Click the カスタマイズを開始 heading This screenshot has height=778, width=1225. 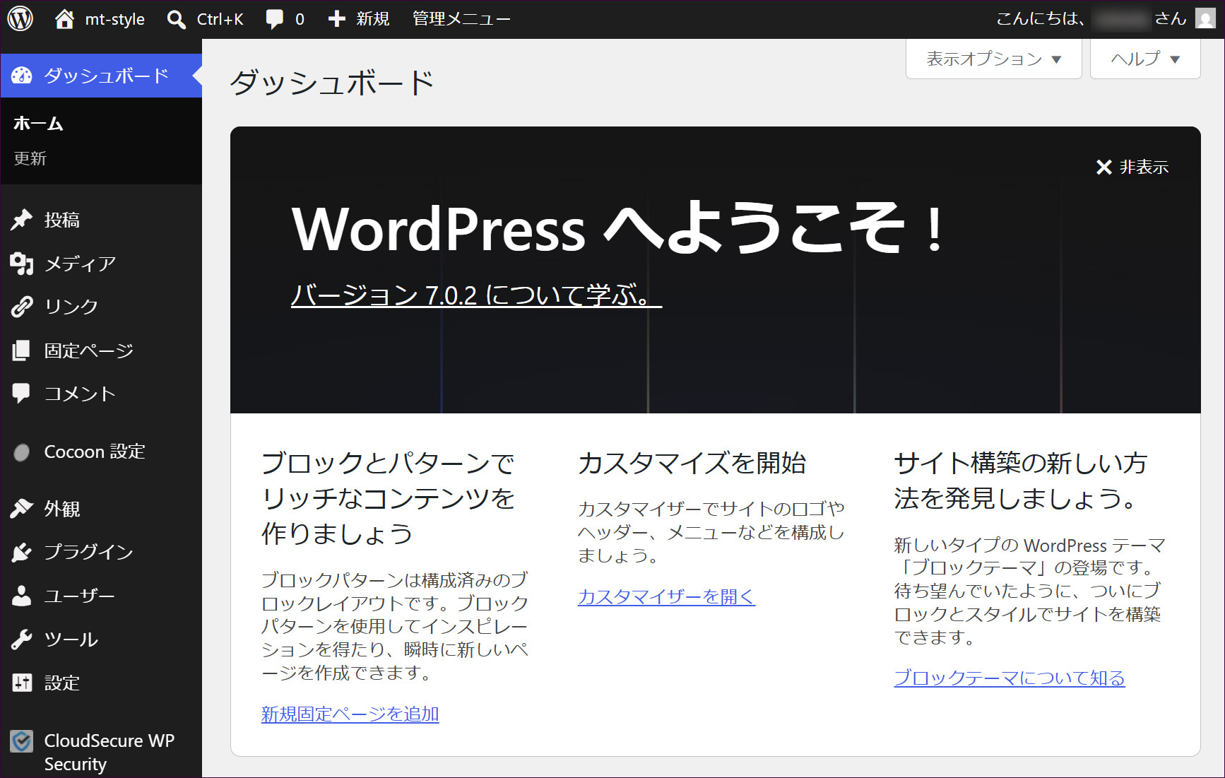692,463
